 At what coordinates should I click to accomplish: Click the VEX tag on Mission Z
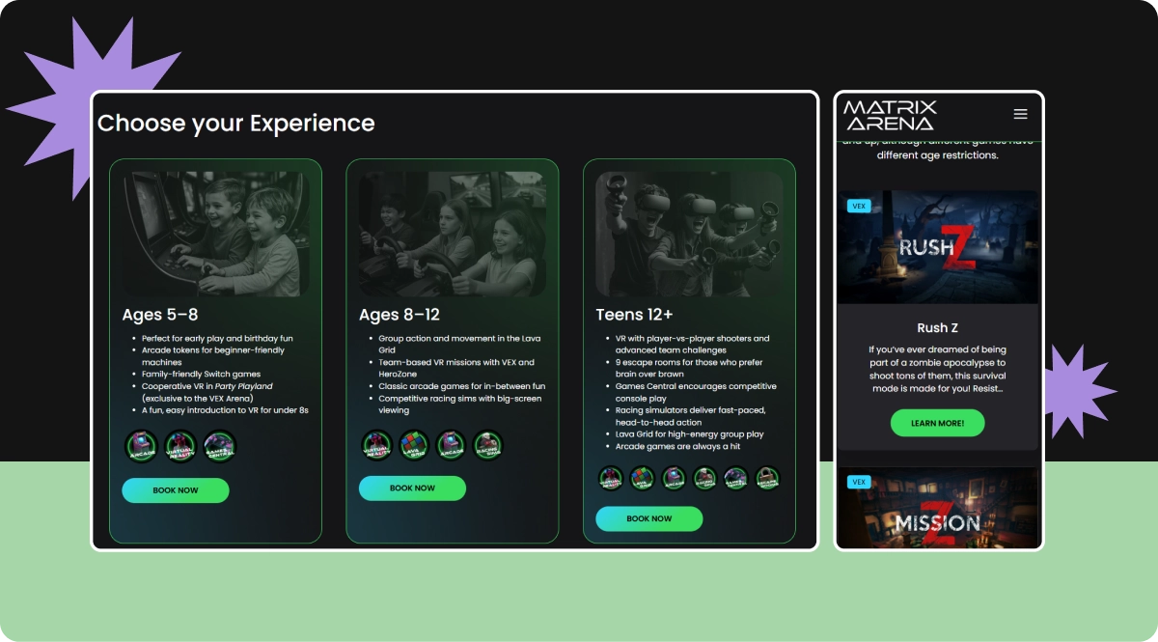click(x=859, y=482)
